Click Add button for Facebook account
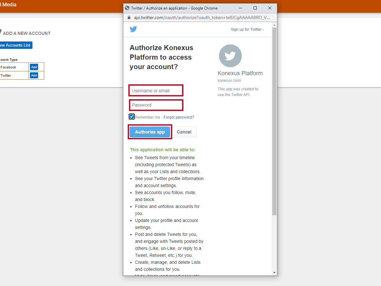 tap(34, 67)
